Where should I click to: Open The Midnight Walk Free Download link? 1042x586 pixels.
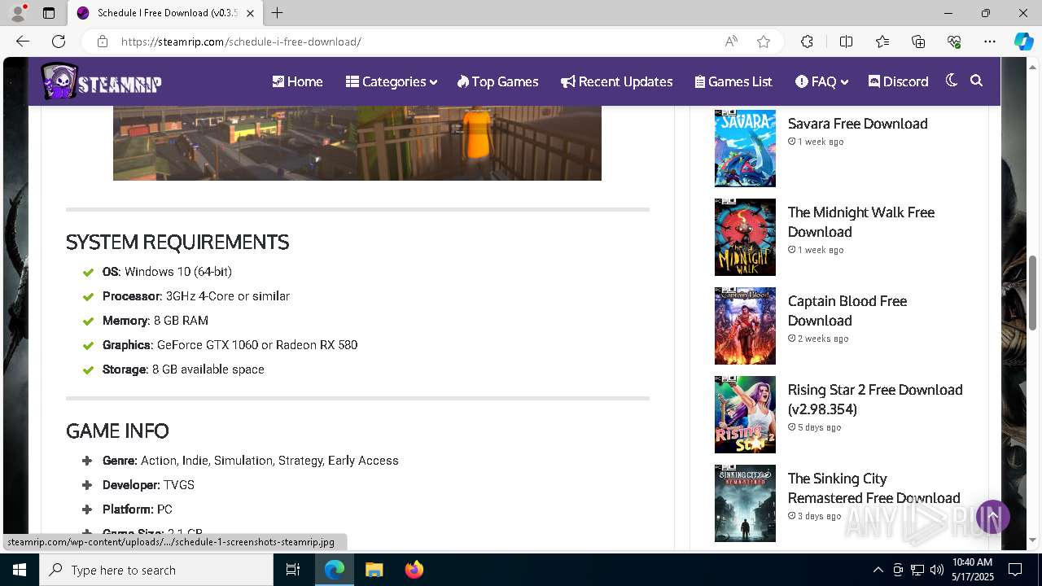click(x=860, y=222)
